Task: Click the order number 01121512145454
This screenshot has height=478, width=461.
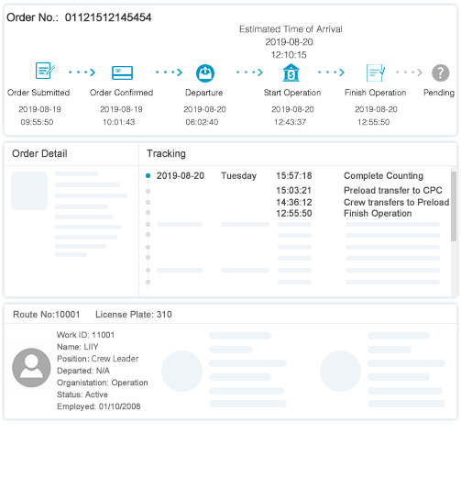Action: point(108,17)
